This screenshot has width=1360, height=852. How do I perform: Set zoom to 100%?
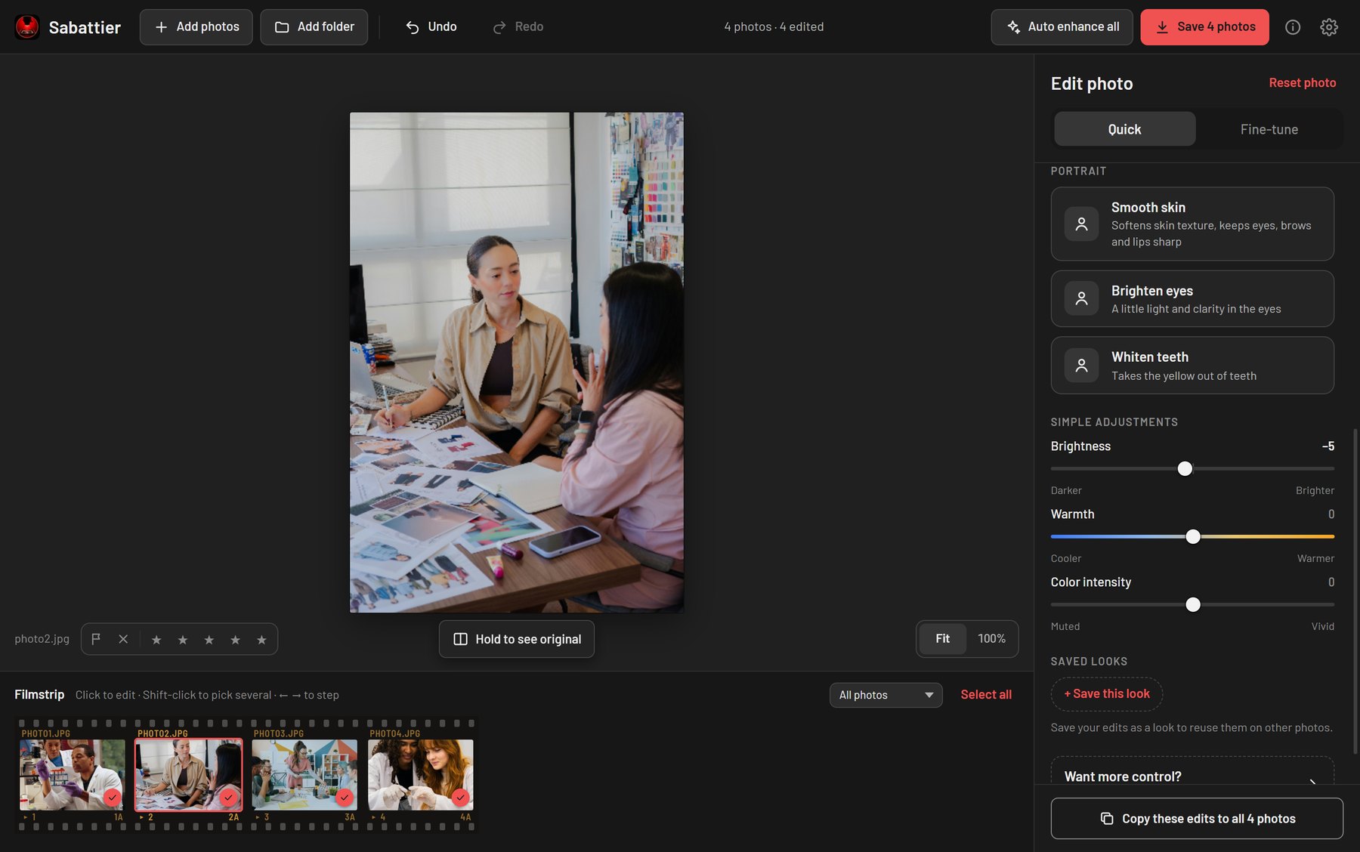point(991,639)
